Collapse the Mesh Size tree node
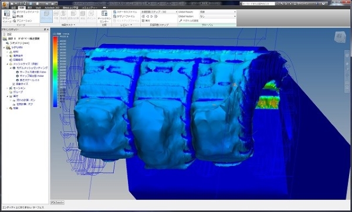 click(8, 64)
